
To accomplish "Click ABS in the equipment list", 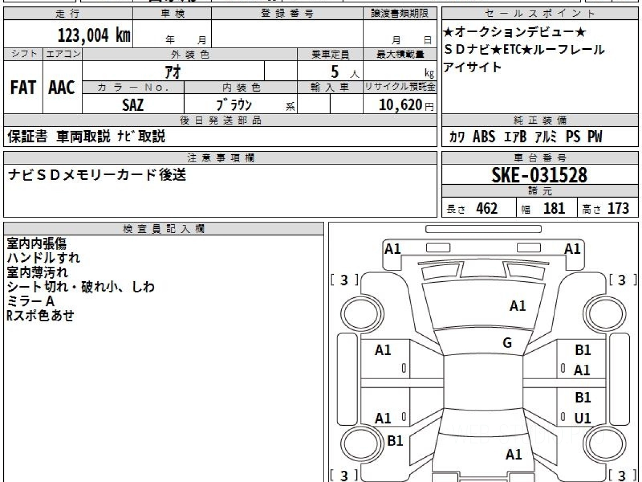I will point(484,137).
